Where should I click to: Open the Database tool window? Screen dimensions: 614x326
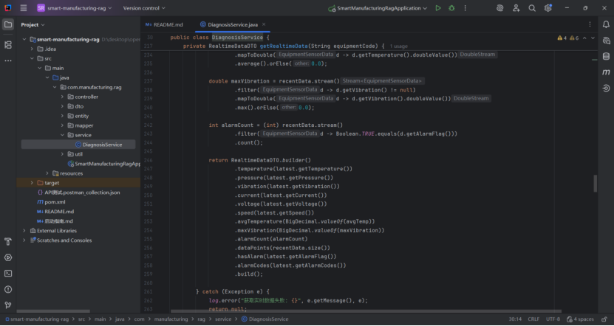pyautogui.click(x=606, y=56)
